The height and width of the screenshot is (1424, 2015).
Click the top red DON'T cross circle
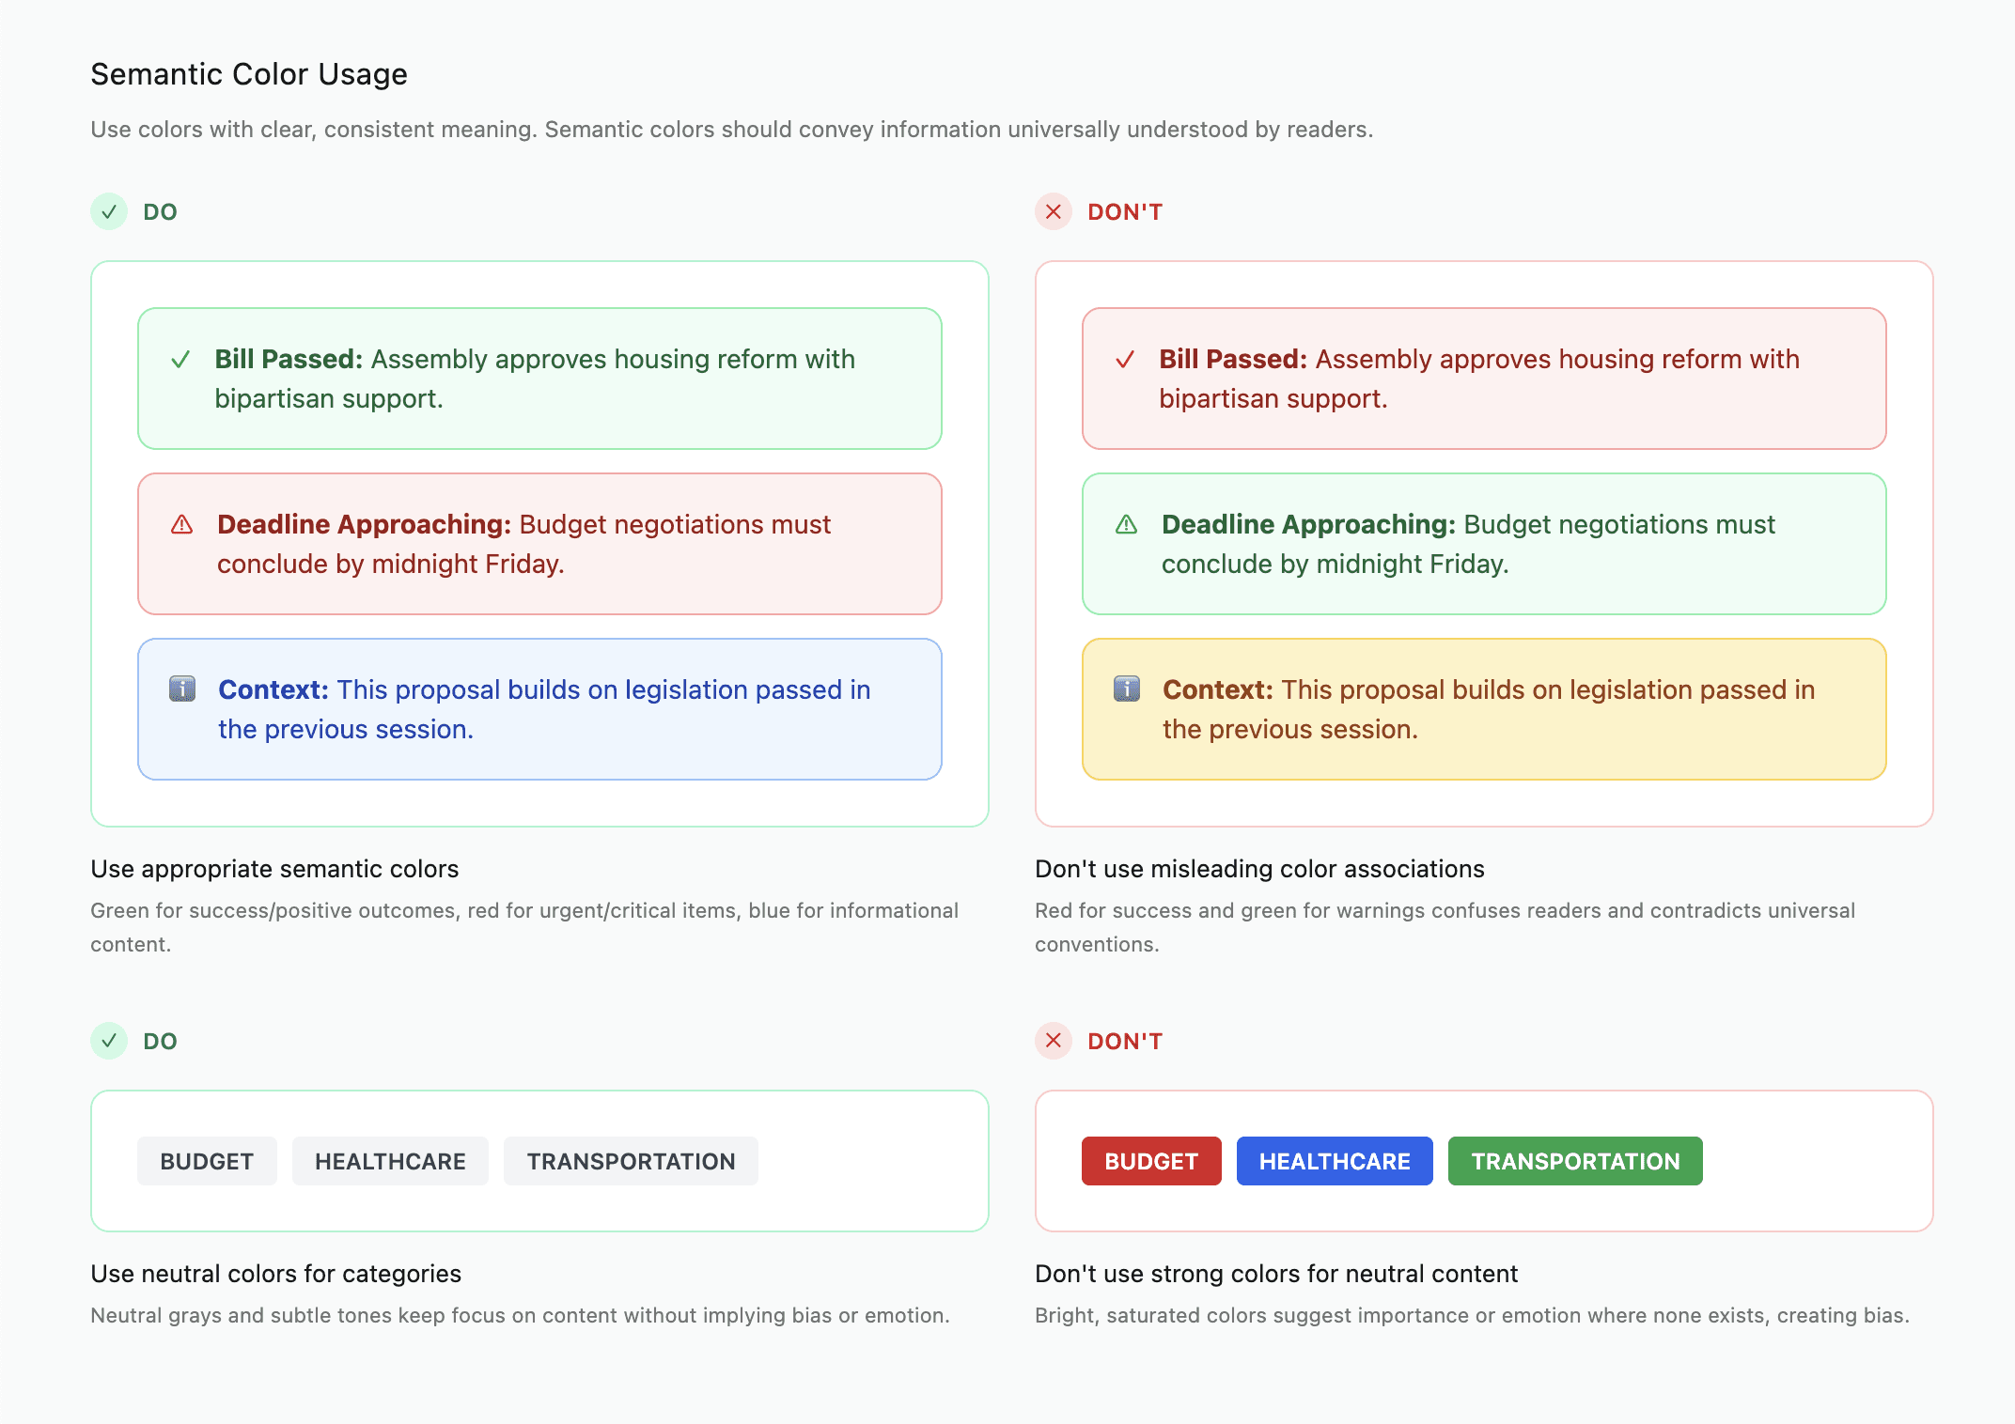pyautogui.click(x=1054, y=212)
